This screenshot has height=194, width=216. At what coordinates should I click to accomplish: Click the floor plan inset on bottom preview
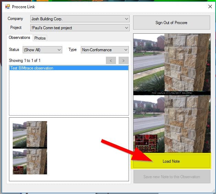(145, 143)
